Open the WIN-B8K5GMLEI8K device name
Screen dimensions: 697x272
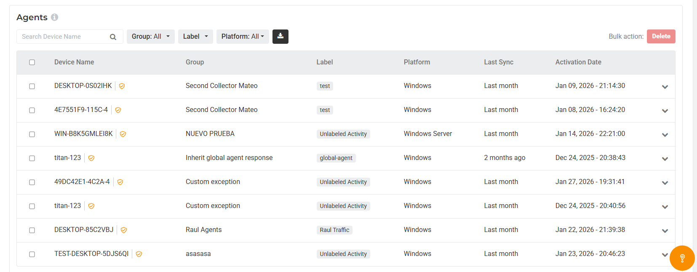pyautogui.click(x=83, y=134)
